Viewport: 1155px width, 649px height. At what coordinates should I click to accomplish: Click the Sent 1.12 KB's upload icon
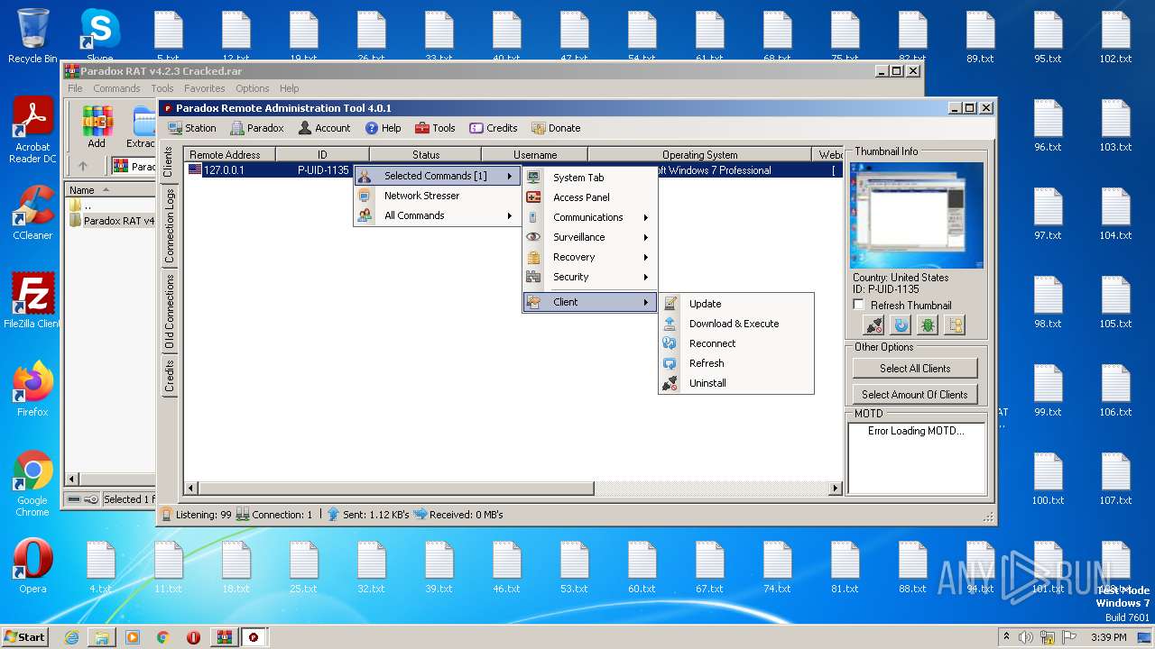(x=333, y=515)
